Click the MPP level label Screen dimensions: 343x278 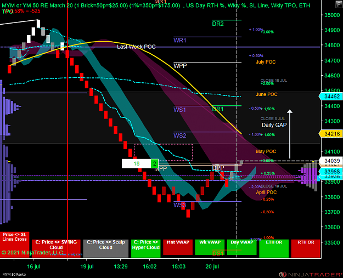pos(161,168)
